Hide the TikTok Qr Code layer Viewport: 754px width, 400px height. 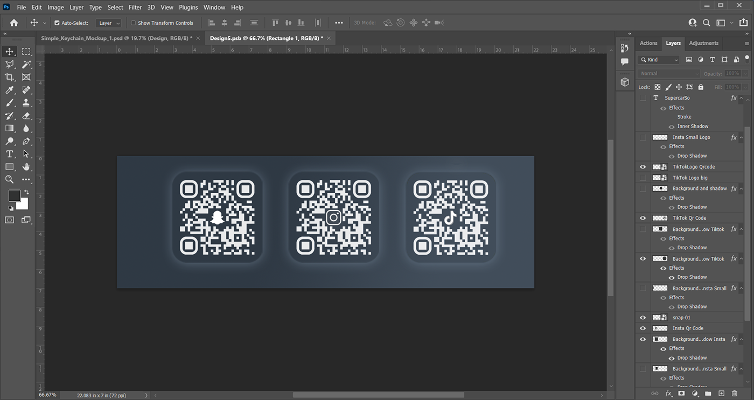[643, 218]
